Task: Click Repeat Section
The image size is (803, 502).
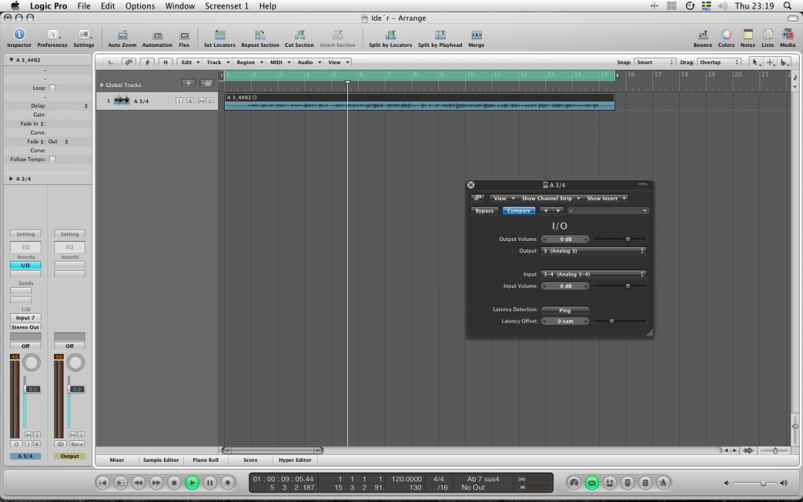Action: click(260, 38)
